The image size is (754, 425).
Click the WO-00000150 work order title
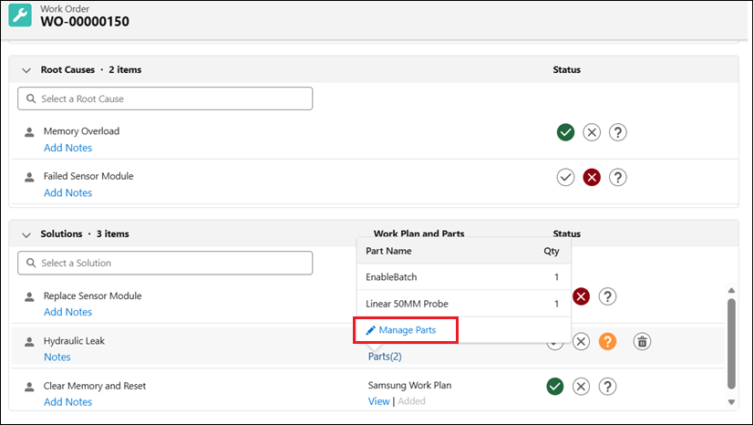(85, 22)
